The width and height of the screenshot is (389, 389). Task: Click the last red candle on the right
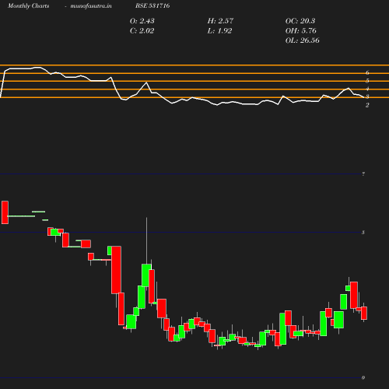(x=364, y=313)
